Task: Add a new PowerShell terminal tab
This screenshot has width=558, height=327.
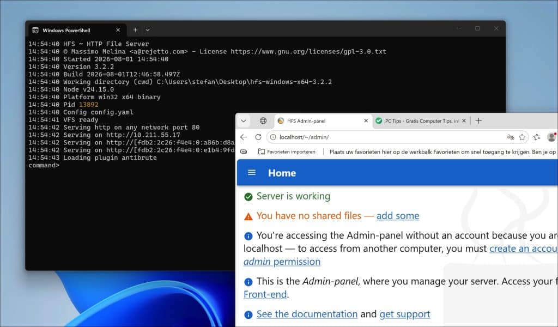Action: (x=135, y=30)
